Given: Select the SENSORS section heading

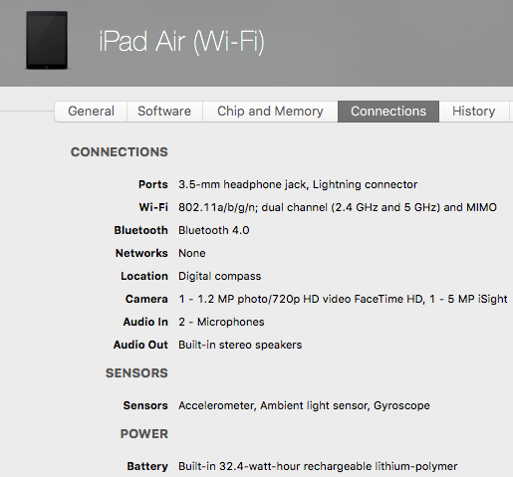Looking at the screenshot, I should pyautogui.click(x=136, y=373).
